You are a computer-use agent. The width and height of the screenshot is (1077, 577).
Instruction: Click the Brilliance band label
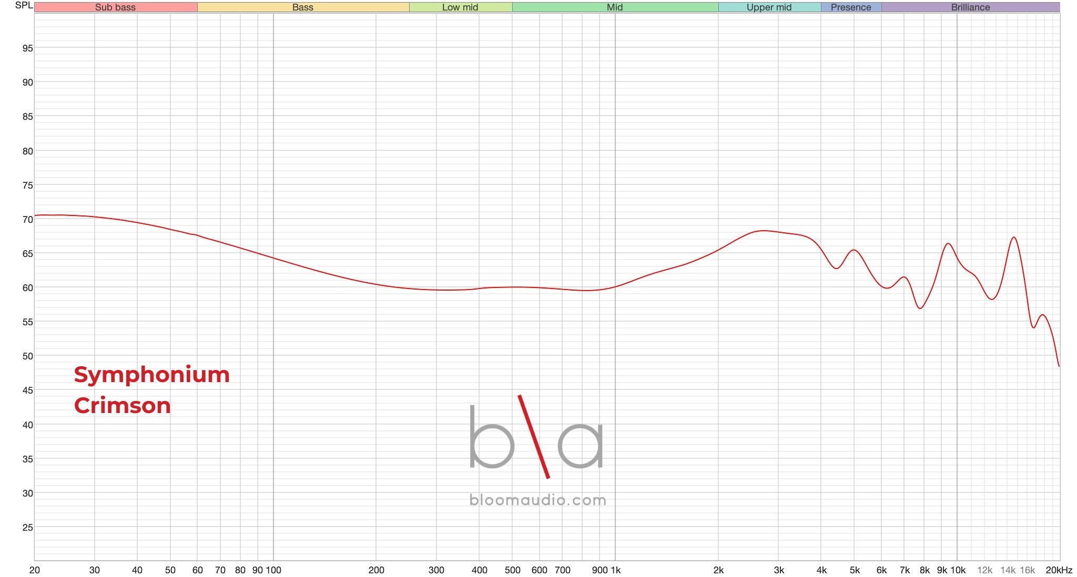(x=970, y=7)
